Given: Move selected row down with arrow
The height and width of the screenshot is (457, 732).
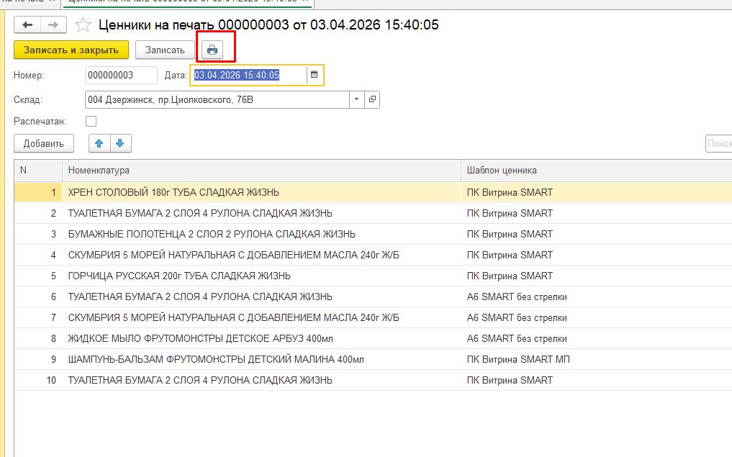Looking at the screenshot, I should [120, 143].
